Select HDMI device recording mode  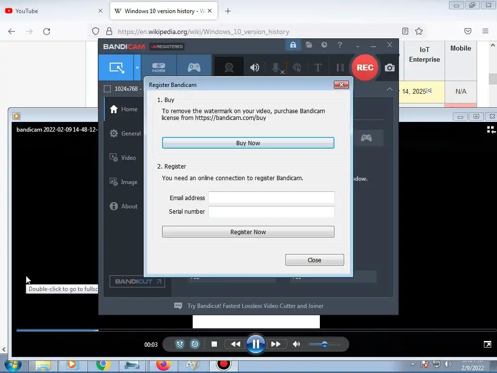coord(159,68)
